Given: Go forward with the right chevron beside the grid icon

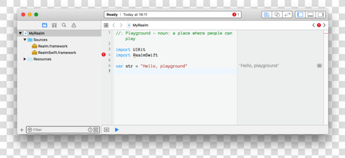Looking at the screenshot, I should pyautogui.click(x=121, y=25).
